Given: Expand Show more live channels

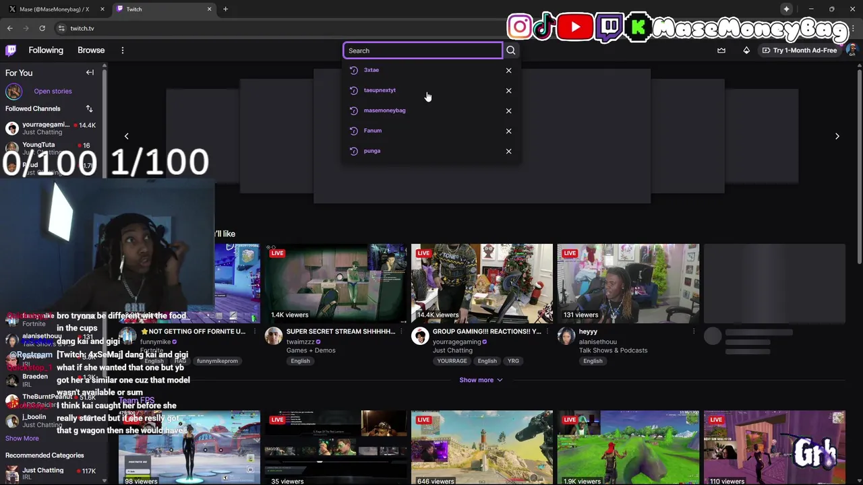Looking at the screenshot, I should point(481,380).
